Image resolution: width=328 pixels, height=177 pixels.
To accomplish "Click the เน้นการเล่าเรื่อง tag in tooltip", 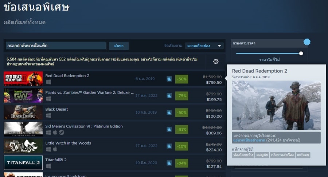I will 282,155.
